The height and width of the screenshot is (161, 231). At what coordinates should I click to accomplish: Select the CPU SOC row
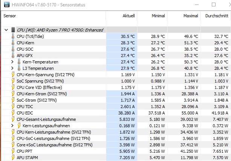(x=116, y=49)
